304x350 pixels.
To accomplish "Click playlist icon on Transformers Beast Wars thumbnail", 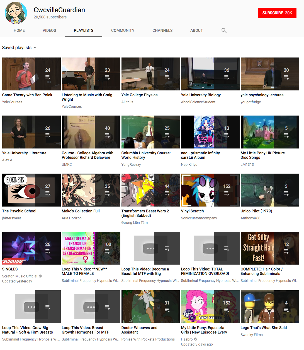I will click(x=167, y=193).
